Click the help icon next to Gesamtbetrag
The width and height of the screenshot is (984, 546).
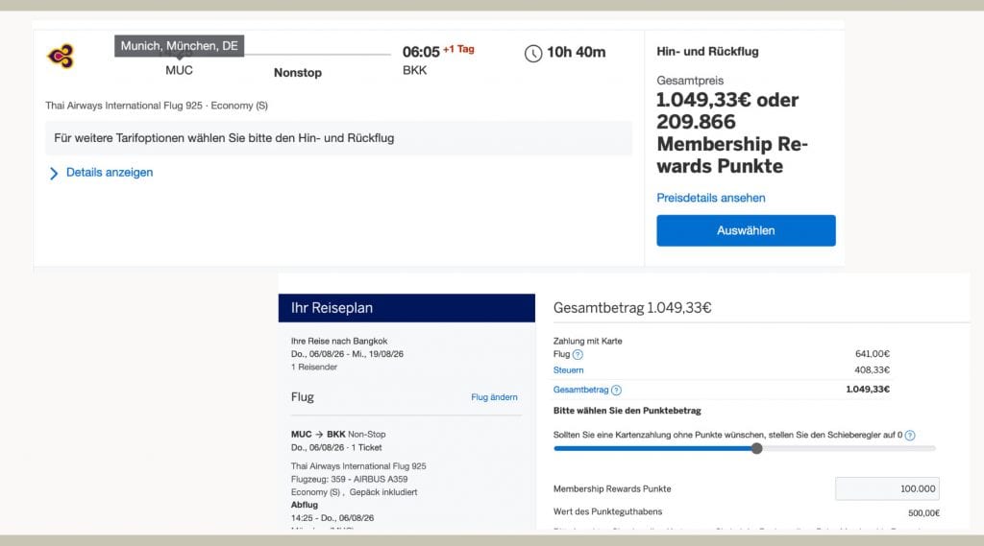[616, 390]
